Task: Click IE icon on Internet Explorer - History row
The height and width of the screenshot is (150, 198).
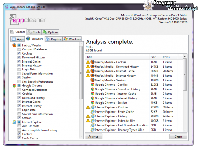Action: [93, 116]
